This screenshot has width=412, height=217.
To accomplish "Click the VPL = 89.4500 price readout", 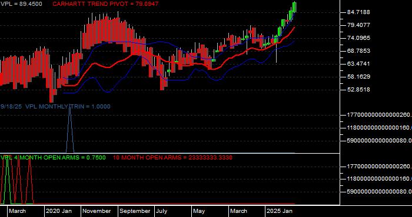I will [21, 4].
